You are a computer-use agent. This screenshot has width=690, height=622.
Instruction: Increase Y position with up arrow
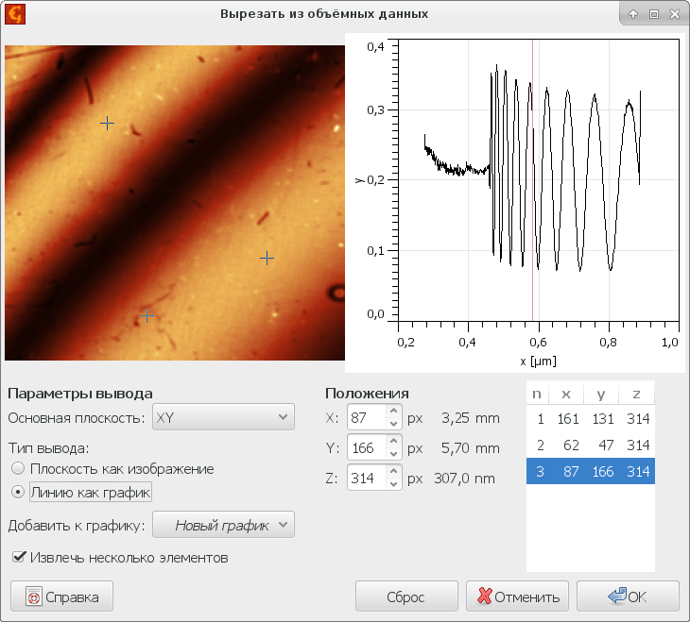pyautogui.click(x=393, y=441)
